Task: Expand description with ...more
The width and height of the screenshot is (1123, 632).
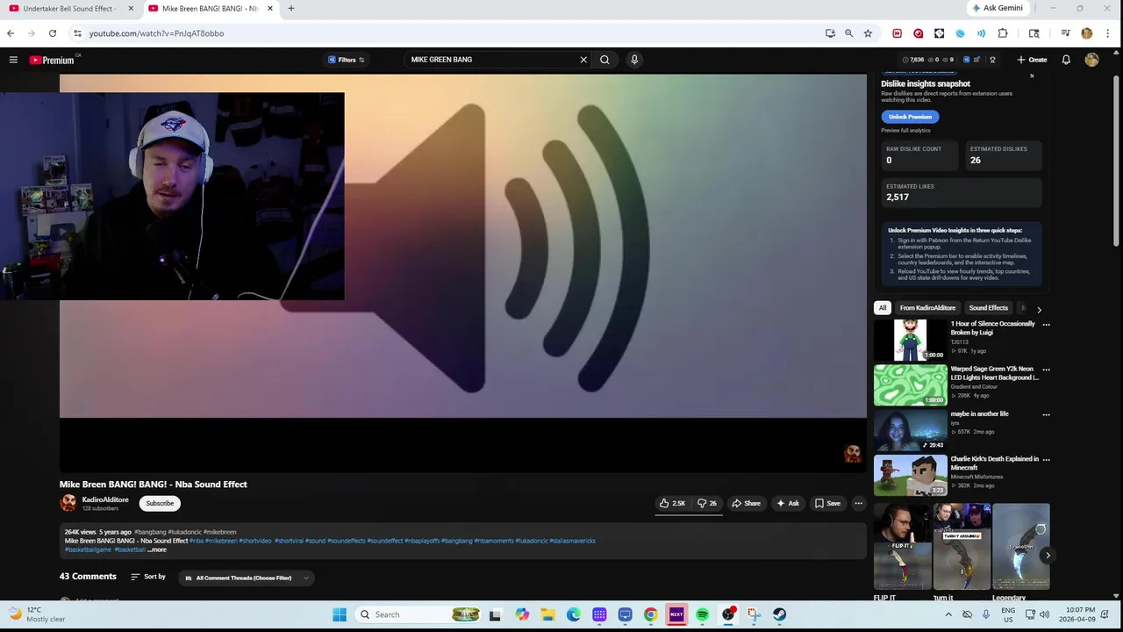Action: point(157,549)
